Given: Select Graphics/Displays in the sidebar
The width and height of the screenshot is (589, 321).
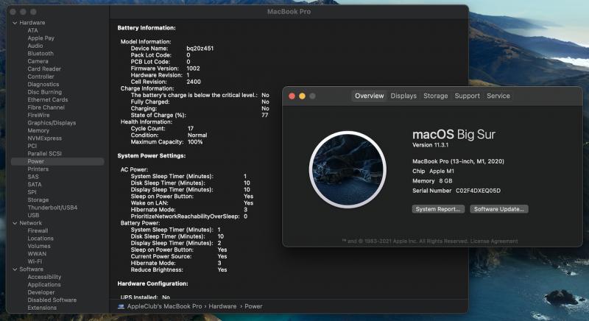Looking at the screenshot, I should coord(52,123).
